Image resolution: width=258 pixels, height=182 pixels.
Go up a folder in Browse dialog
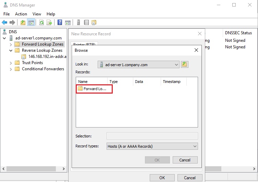point(185,64)
